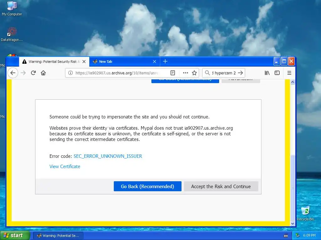Screen dimensions: 321x240
Task: Open page actions three-dots menu
Action: [186, 73]
